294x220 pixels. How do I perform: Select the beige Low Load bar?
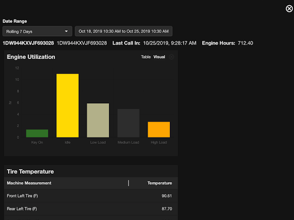98,120
